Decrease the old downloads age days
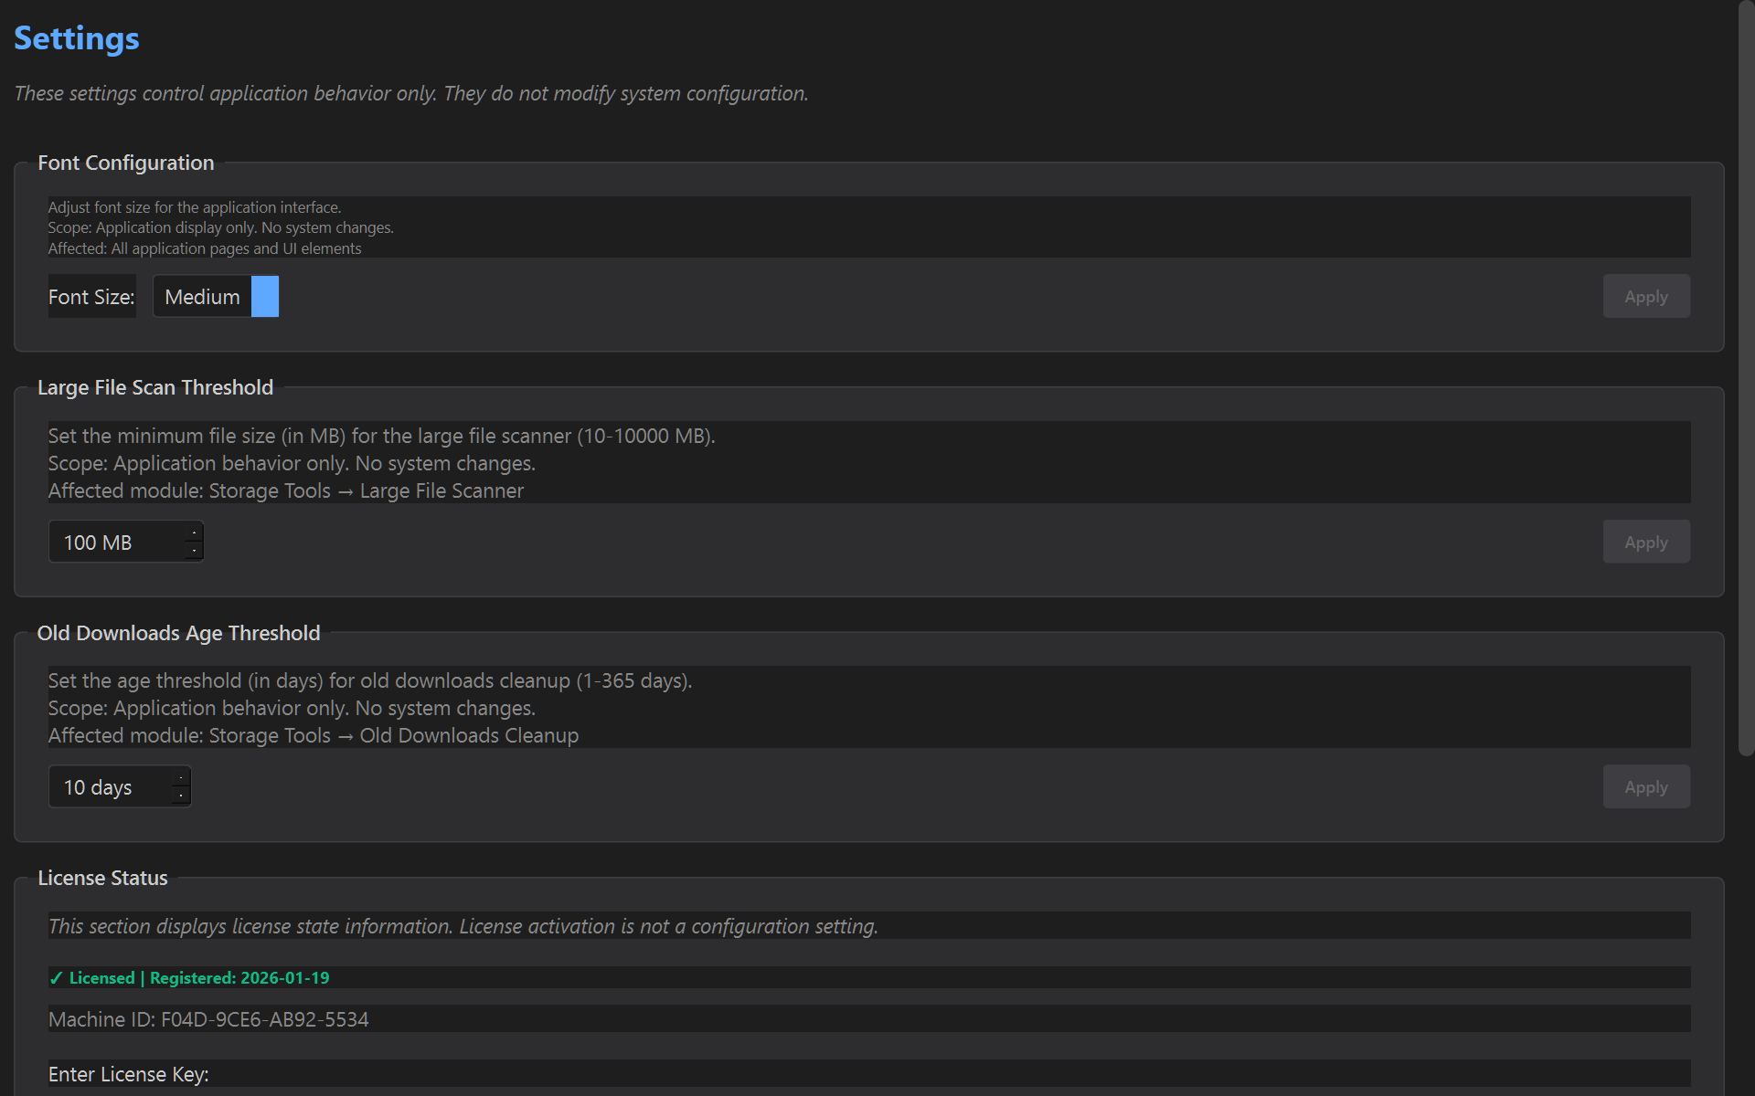Image resolution: width=1755 pixels, height=1096 pixels. pyautogui.click(x=181, y=796)
